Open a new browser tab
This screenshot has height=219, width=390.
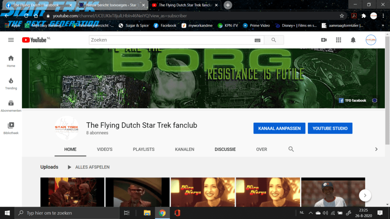click(x=228, y=5)
